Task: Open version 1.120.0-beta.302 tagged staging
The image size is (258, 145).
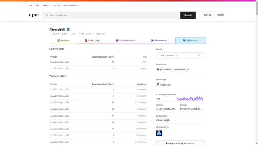Action: coord(60,68)
